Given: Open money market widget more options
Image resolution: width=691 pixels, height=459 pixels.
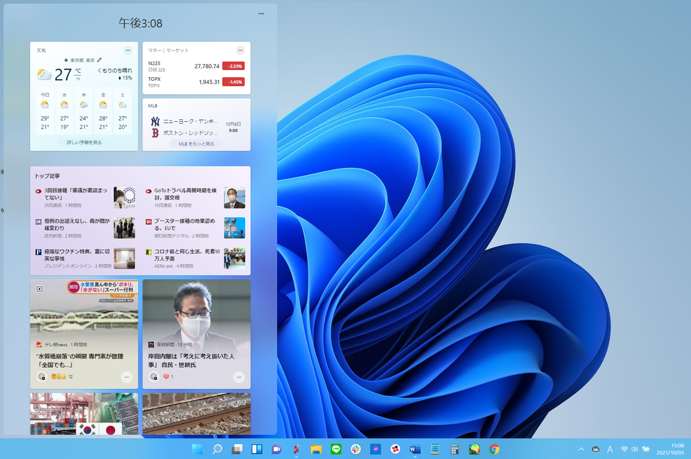Looking at the screenshot, I should tap(240, 50).
